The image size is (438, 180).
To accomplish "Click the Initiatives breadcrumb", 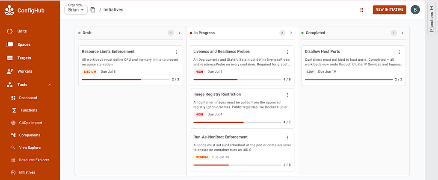I will pos(113,10).
